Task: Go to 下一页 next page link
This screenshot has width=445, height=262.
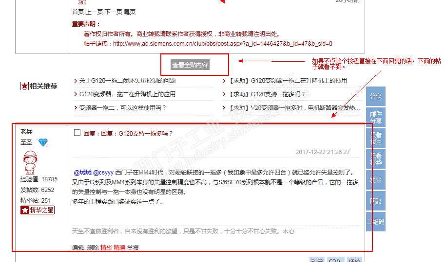Action: (114, 12)
